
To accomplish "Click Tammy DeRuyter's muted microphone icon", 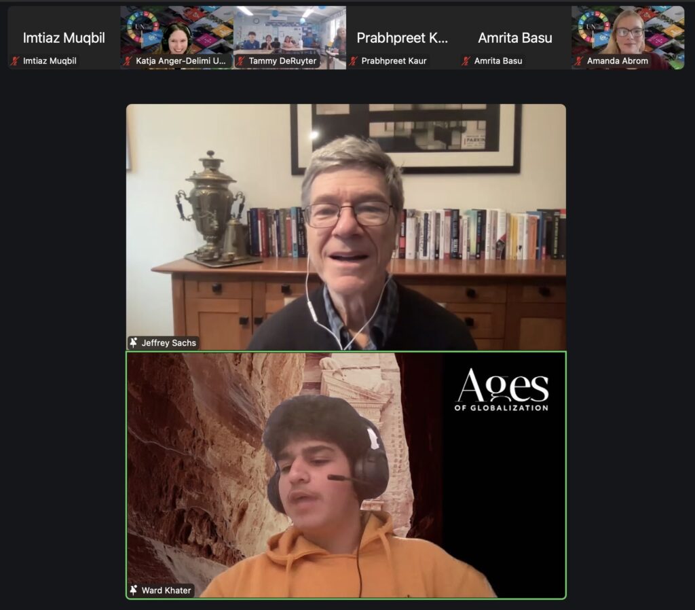I will (241, 61).
